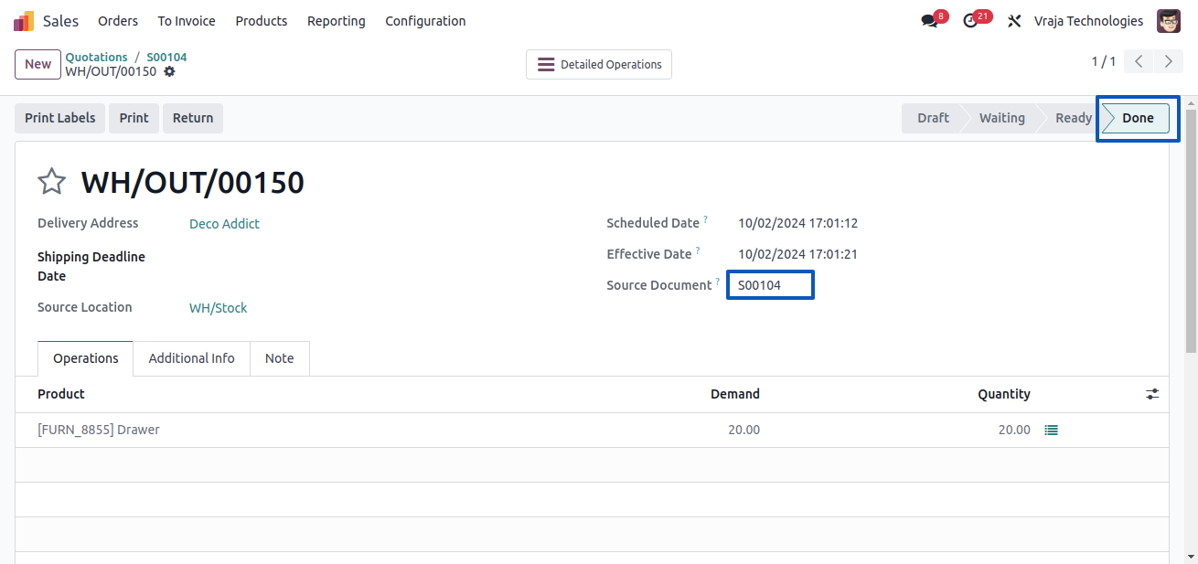This screenshot has height=564, width=1198.
Task: Open the chat messages icon
Action: tap(930, 21)
